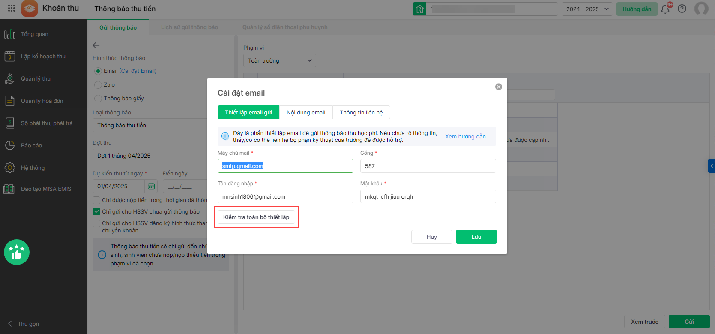The width and height of the screenshot is (715, 334).
Task: Switch to Nội dung email tab
Action: (x=306, y=112)
